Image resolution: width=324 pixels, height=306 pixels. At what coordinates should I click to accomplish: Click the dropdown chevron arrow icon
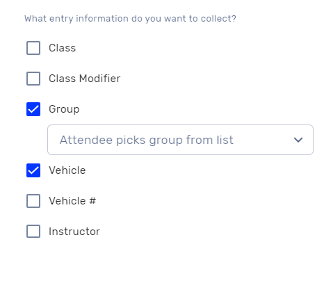298,140
